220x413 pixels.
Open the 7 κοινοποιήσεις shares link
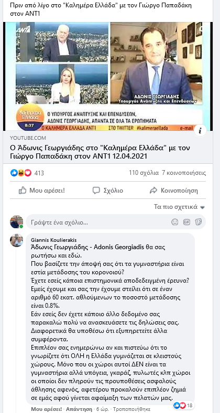tap(184, 173)
